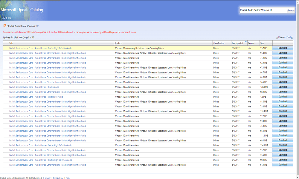The image size is (299, 179).
Task: Open the title link in the 90.9 MB row
Action: 41,160
